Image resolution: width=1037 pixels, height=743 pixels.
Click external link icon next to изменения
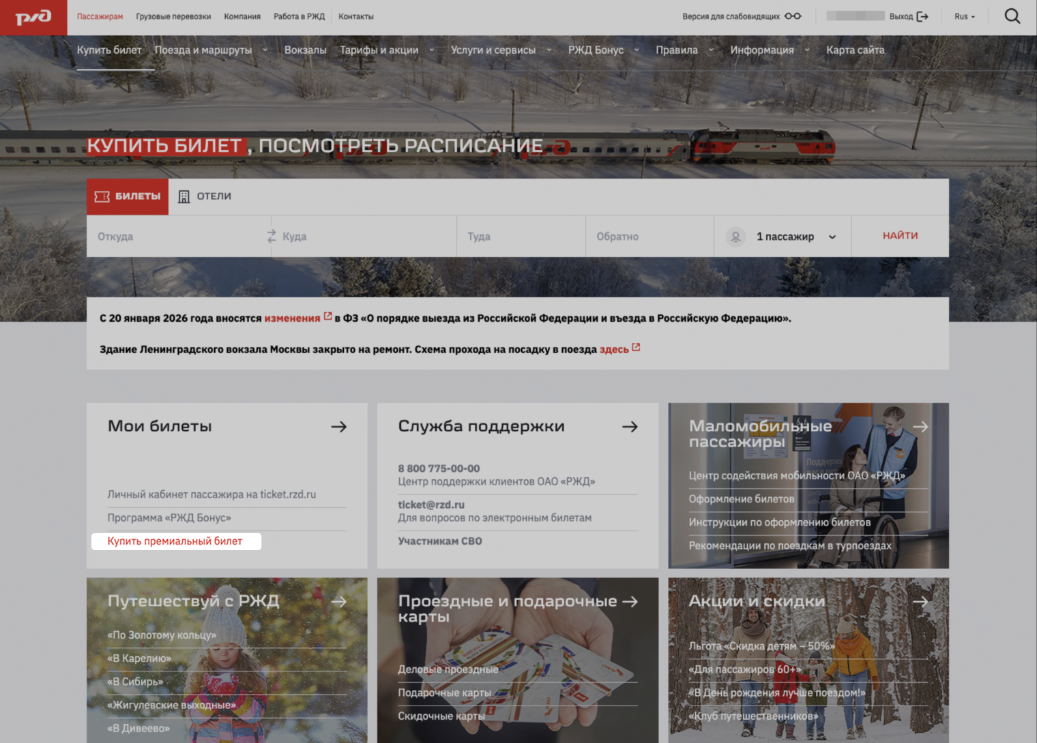(328, 316)
